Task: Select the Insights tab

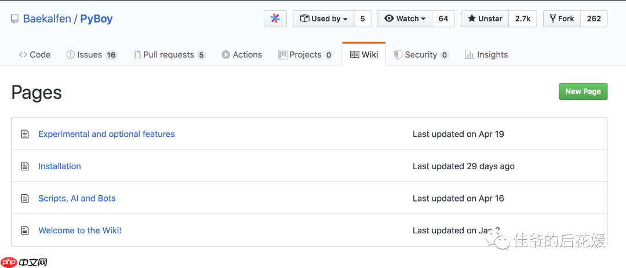Action: pos(486,55)
